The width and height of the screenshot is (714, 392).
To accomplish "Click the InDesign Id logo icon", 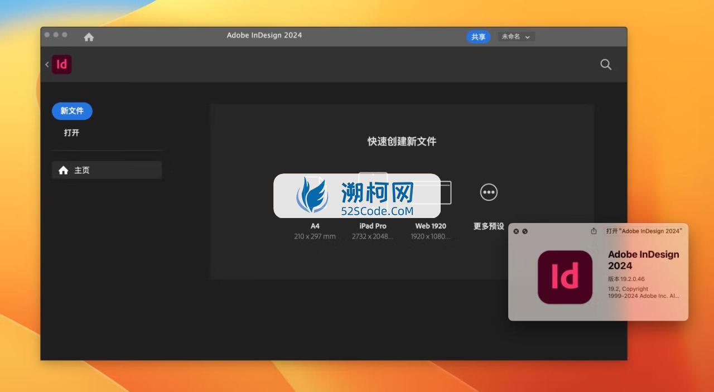I will tap(62, 65).
